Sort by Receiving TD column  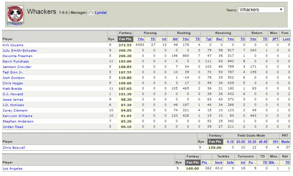[x=242, y=39]
